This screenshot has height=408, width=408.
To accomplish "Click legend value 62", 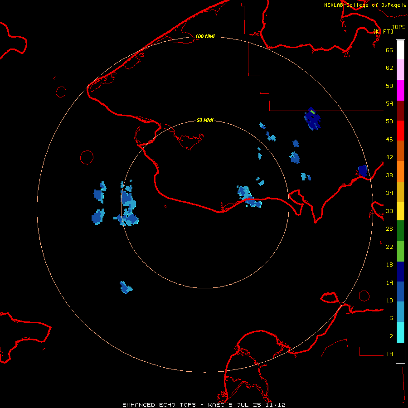I will point(389,68).
